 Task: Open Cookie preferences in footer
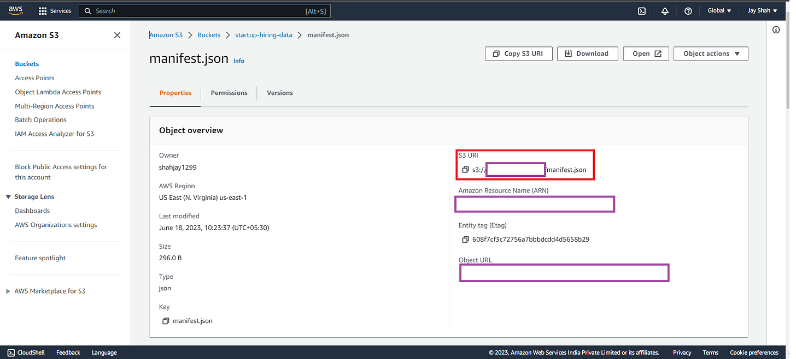tap(754, 352)
